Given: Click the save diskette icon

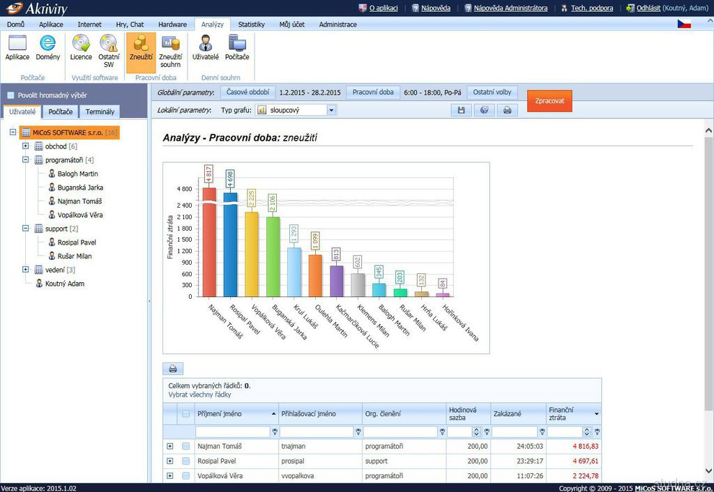Looking at the screenshot, I should (462, 110).
